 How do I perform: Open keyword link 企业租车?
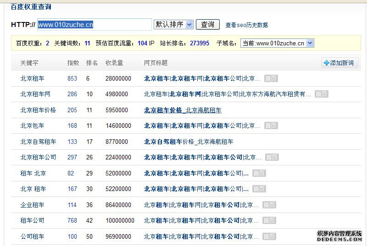tap(32, 205)
